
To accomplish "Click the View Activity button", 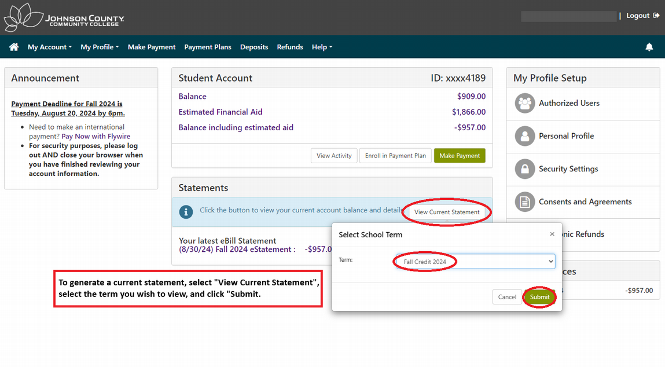I will [334, 155].
